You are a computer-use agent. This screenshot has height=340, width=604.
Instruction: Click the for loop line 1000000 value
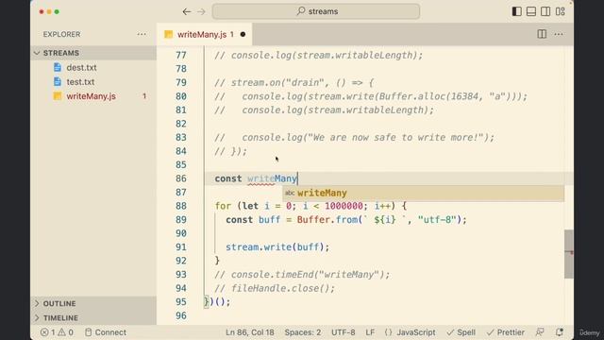[x=344, y=206]
